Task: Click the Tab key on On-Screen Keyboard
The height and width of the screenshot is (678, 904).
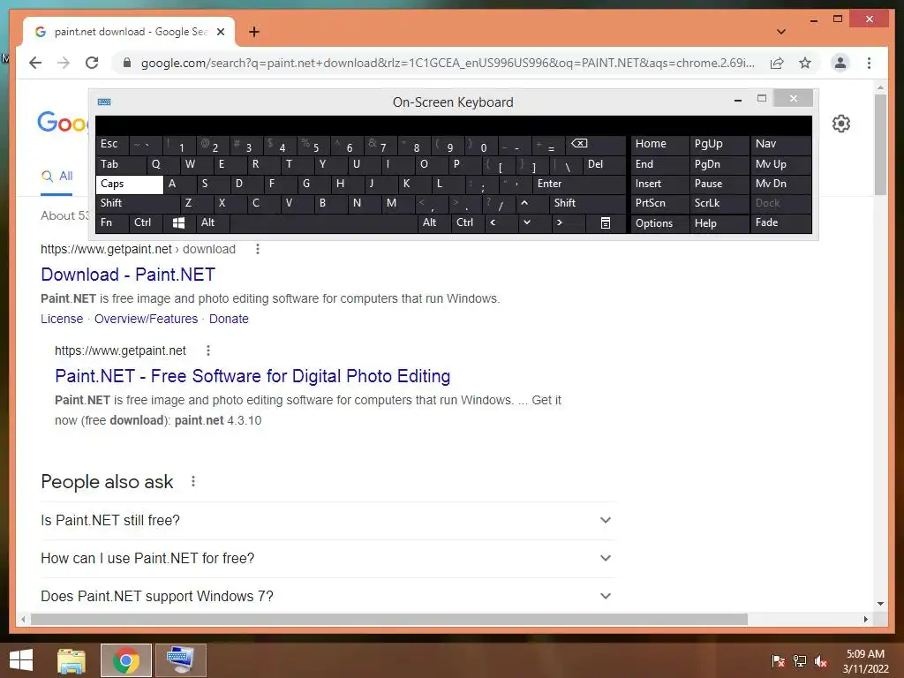Action: [x=120, y=165]
